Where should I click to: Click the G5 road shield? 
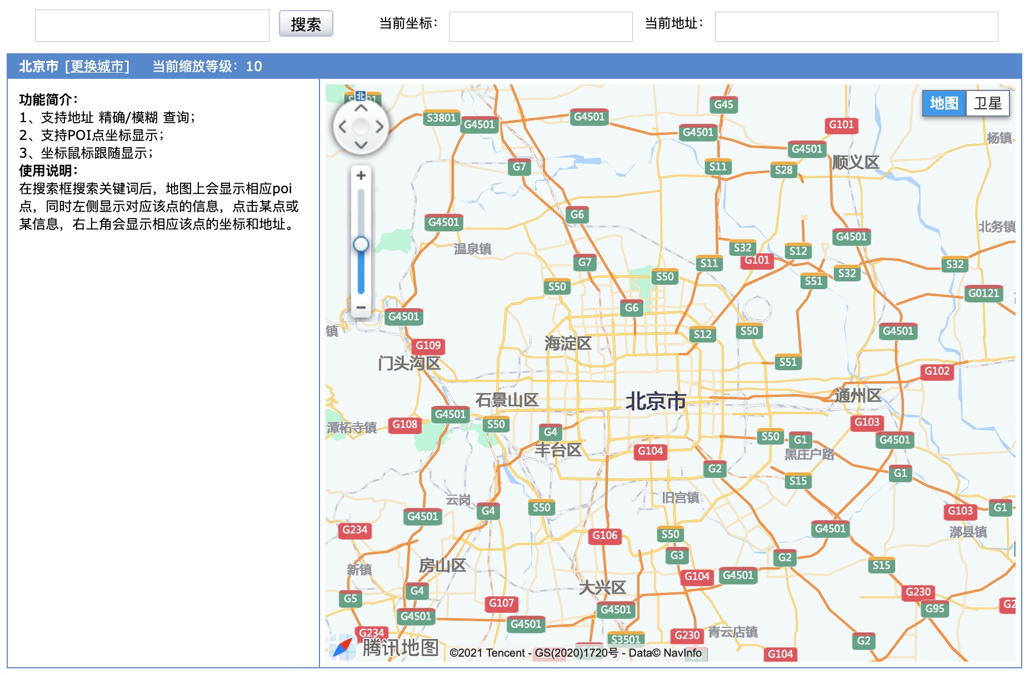point(350,599)
